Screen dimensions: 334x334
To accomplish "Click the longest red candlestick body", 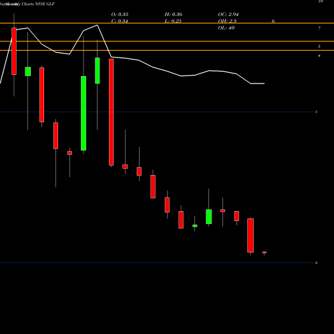I will click(111, 112).
